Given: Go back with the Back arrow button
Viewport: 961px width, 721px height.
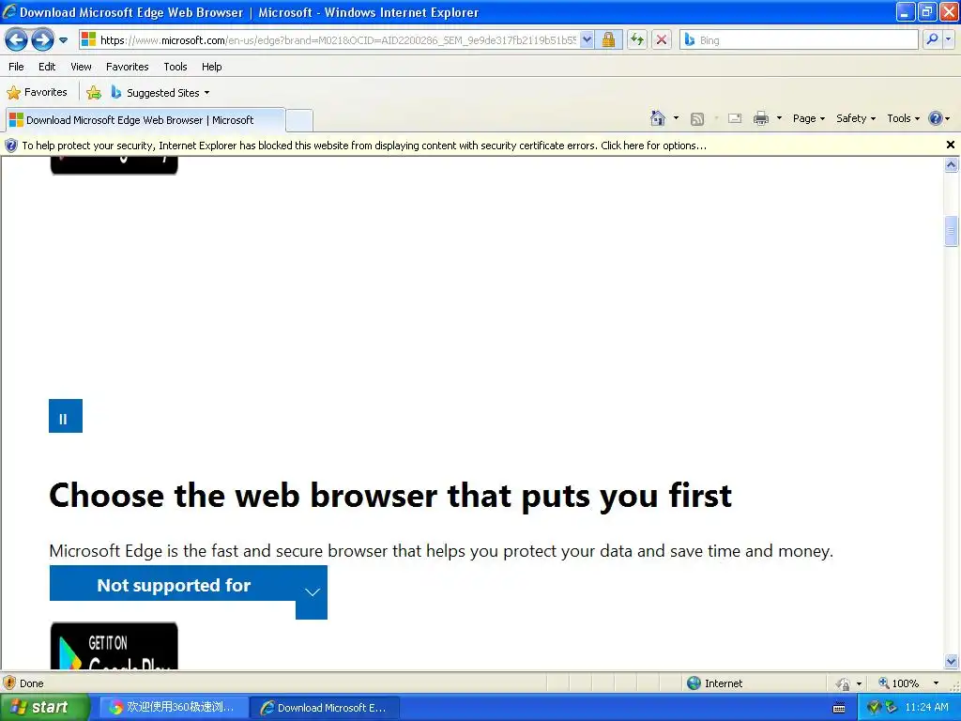Looking at the screenshot, I should [17, 40].
